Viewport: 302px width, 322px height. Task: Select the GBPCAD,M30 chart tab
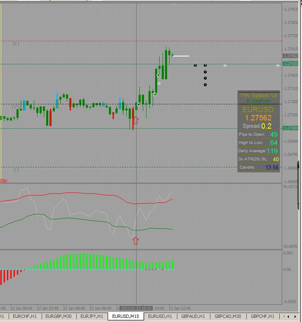[x=228, y=316]
